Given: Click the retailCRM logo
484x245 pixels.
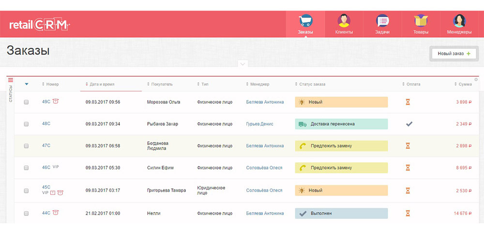Looking at the screenshot, I should [x=40, y=25].
